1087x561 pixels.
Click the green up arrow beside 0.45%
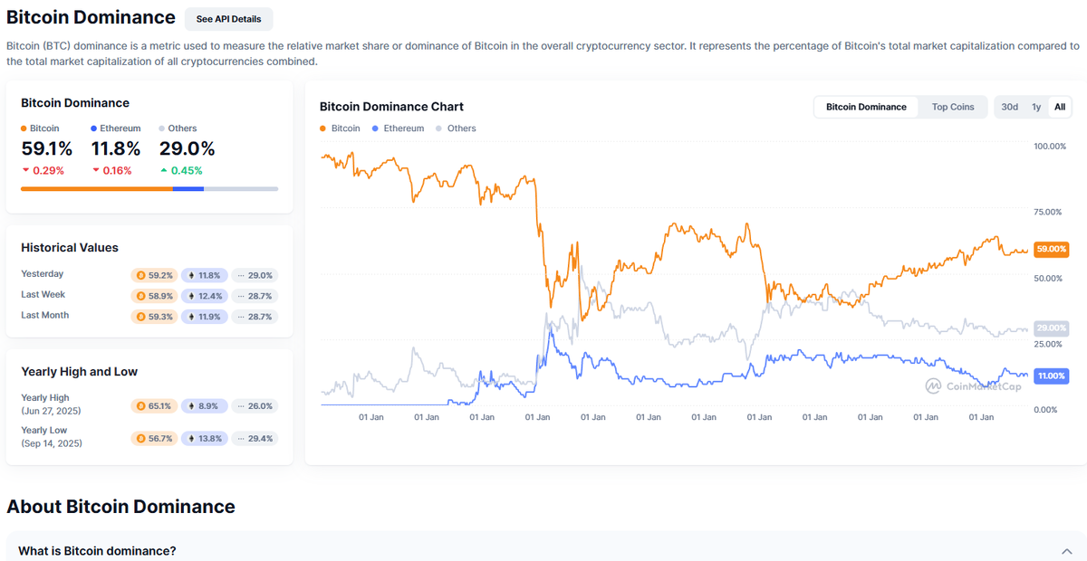point(164,170)
